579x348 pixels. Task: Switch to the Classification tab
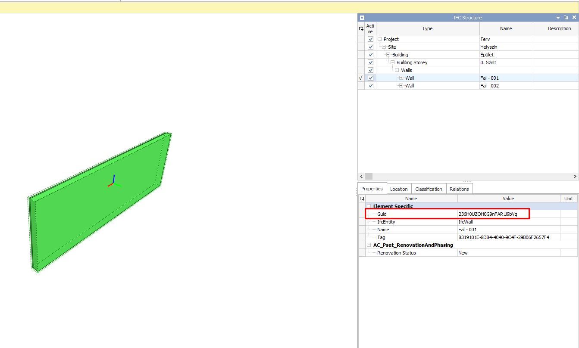(x=429, y=189)
